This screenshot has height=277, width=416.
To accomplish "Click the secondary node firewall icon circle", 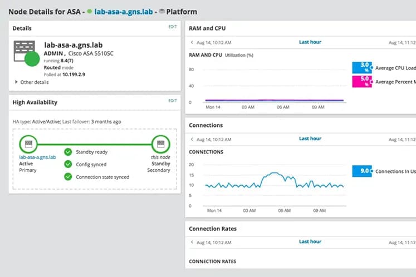I will [161, 144].
